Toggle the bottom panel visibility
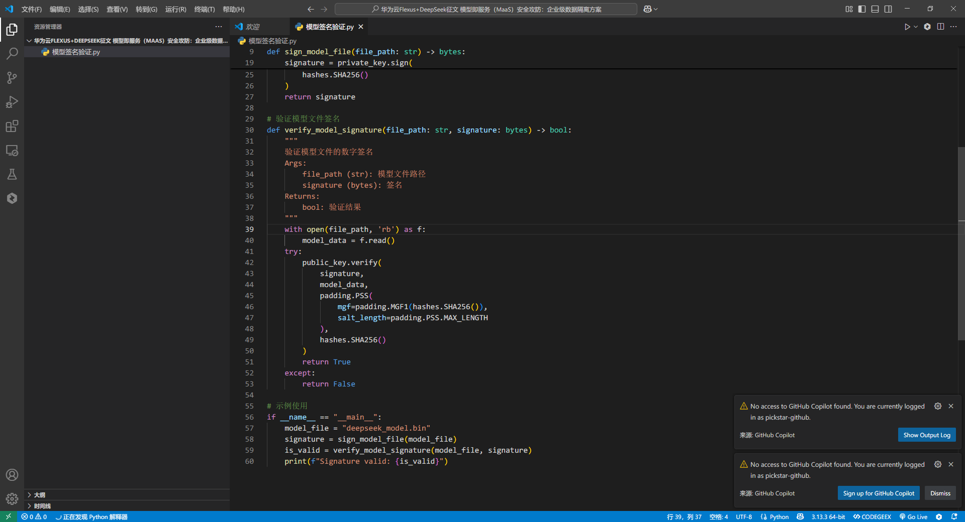Viewport: 965px width, 522px height. 875,9
